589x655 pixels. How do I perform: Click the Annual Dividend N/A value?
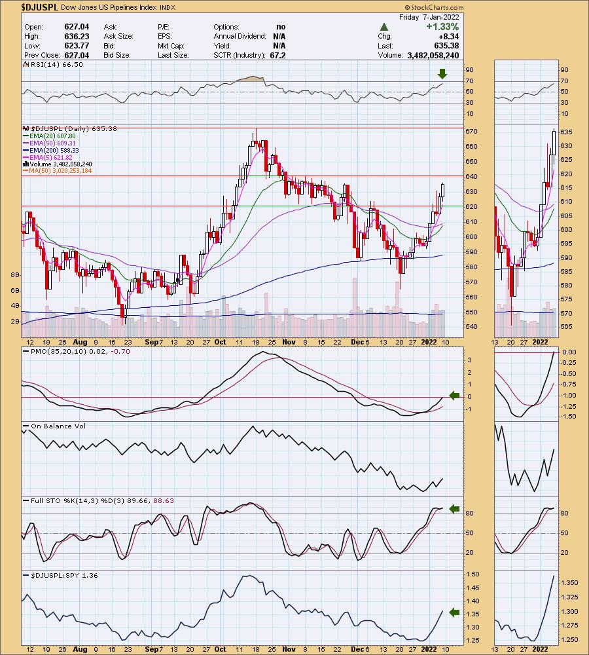tap(279, 36)
